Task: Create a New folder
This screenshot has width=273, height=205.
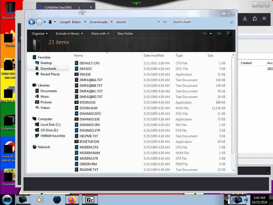Action: 125,33
